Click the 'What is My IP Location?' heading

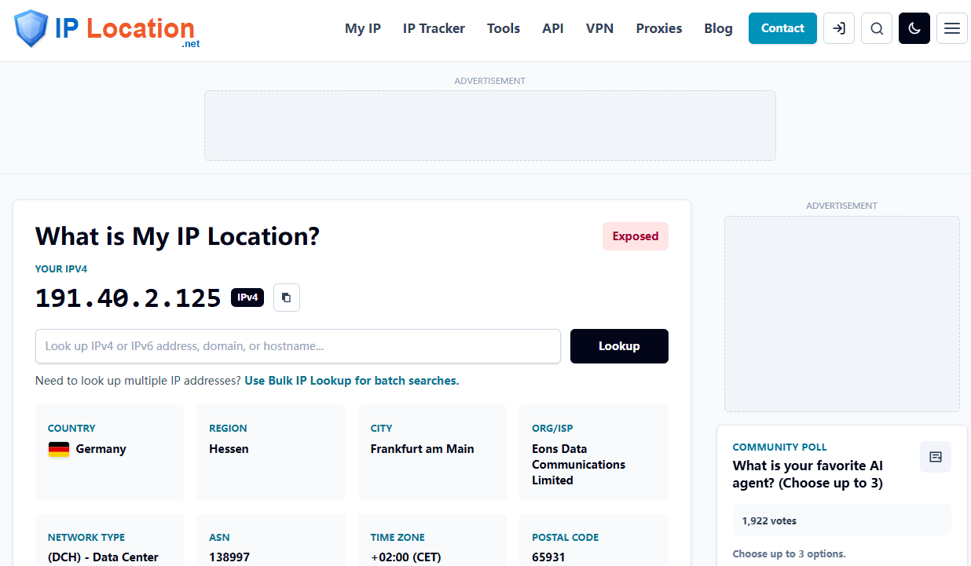point(178,236)
